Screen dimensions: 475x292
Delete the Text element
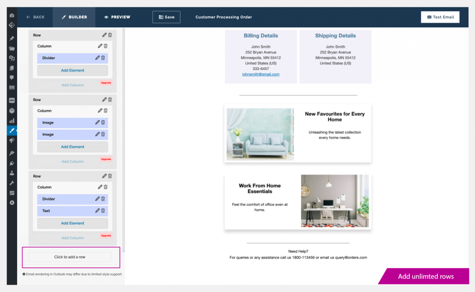pyautogui.click(x=103, y=210)
